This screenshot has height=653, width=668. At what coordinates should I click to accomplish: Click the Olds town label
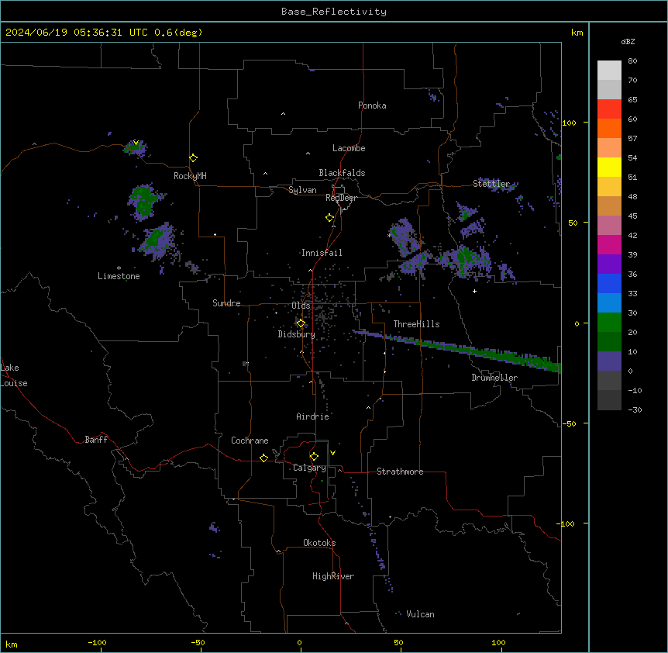(301, 306)
